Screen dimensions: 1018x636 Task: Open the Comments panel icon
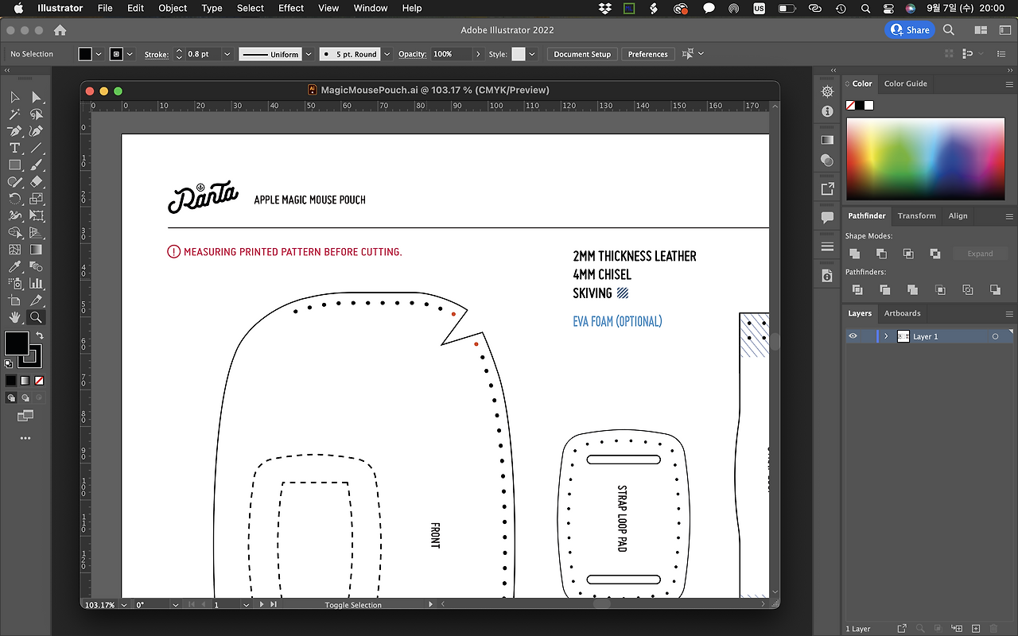tap(827, 218)
